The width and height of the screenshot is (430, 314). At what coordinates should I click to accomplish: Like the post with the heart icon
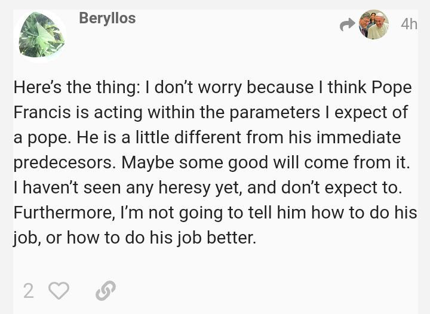(59, 291)
